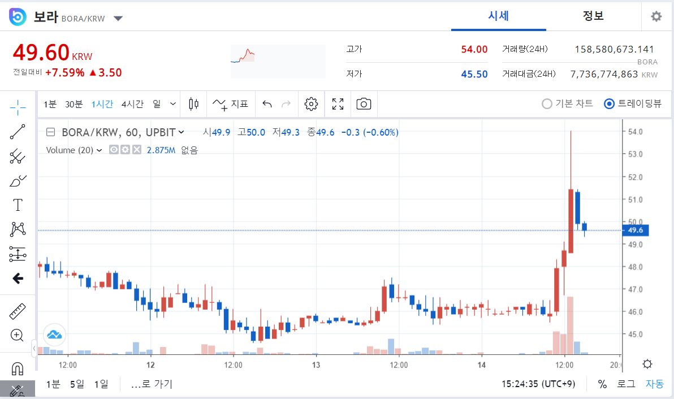Click the blue cloud chart icon
Screen dimensions: 674x399
(x=55, y=335)
